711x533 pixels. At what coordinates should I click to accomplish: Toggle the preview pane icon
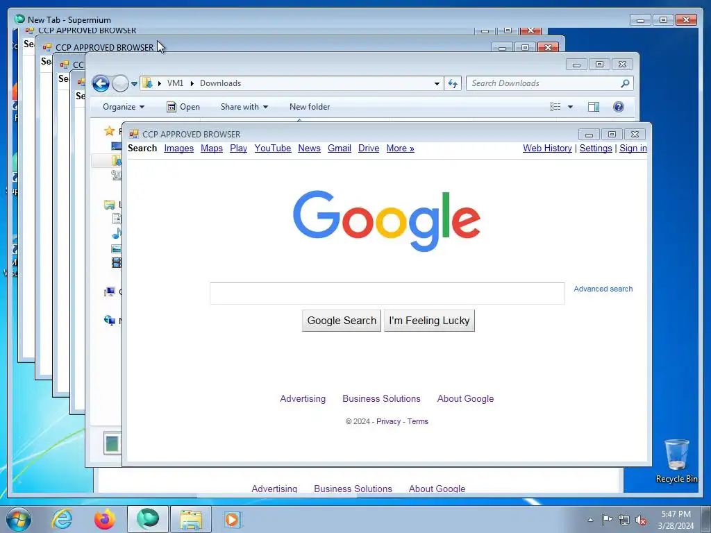pyautogui.click(x=594, y=107)
